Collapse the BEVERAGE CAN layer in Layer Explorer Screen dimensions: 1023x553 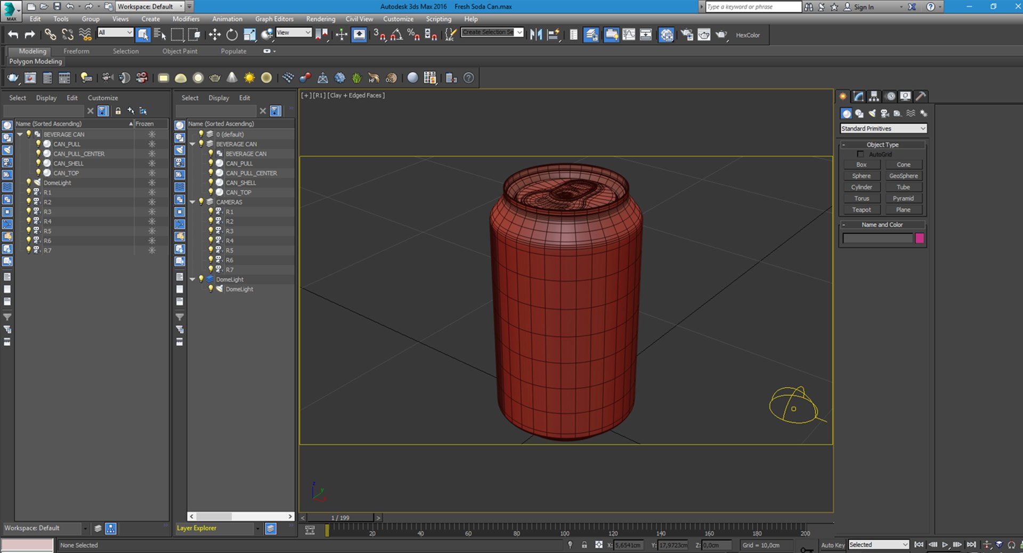pyautogui.click(x=192, y=144)
